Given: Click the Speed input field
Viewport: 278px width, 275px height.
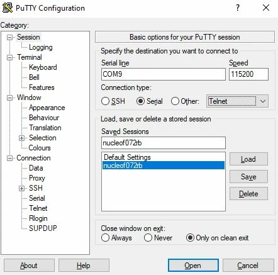Looking at the screenshot, I should (x=248, y=74).
